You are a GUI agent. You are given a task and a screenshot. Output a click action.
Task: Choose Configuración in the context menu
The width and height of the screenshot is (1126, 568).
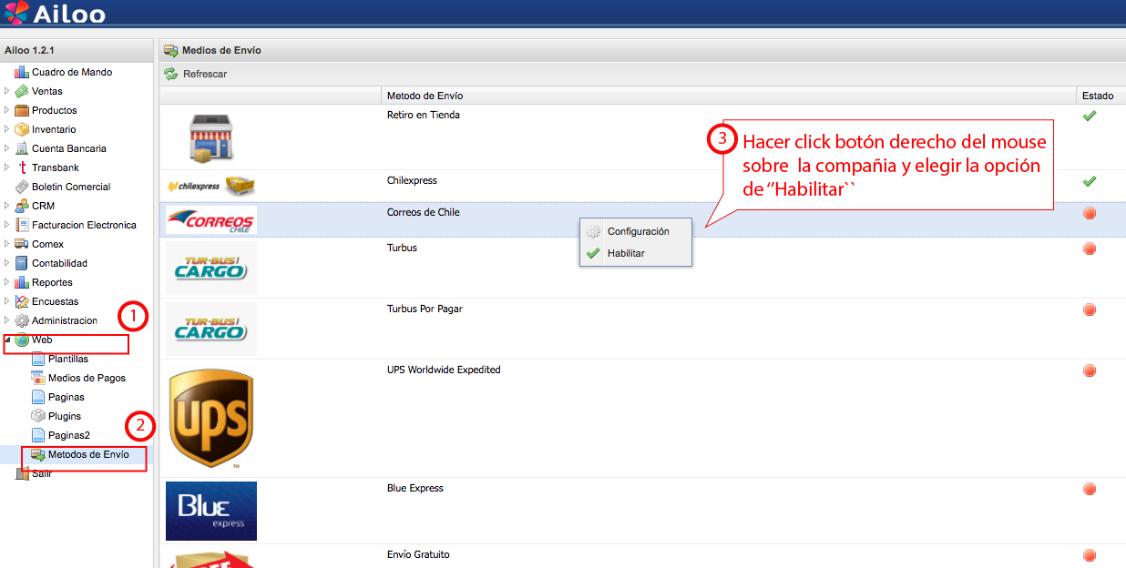pos(636,231)
